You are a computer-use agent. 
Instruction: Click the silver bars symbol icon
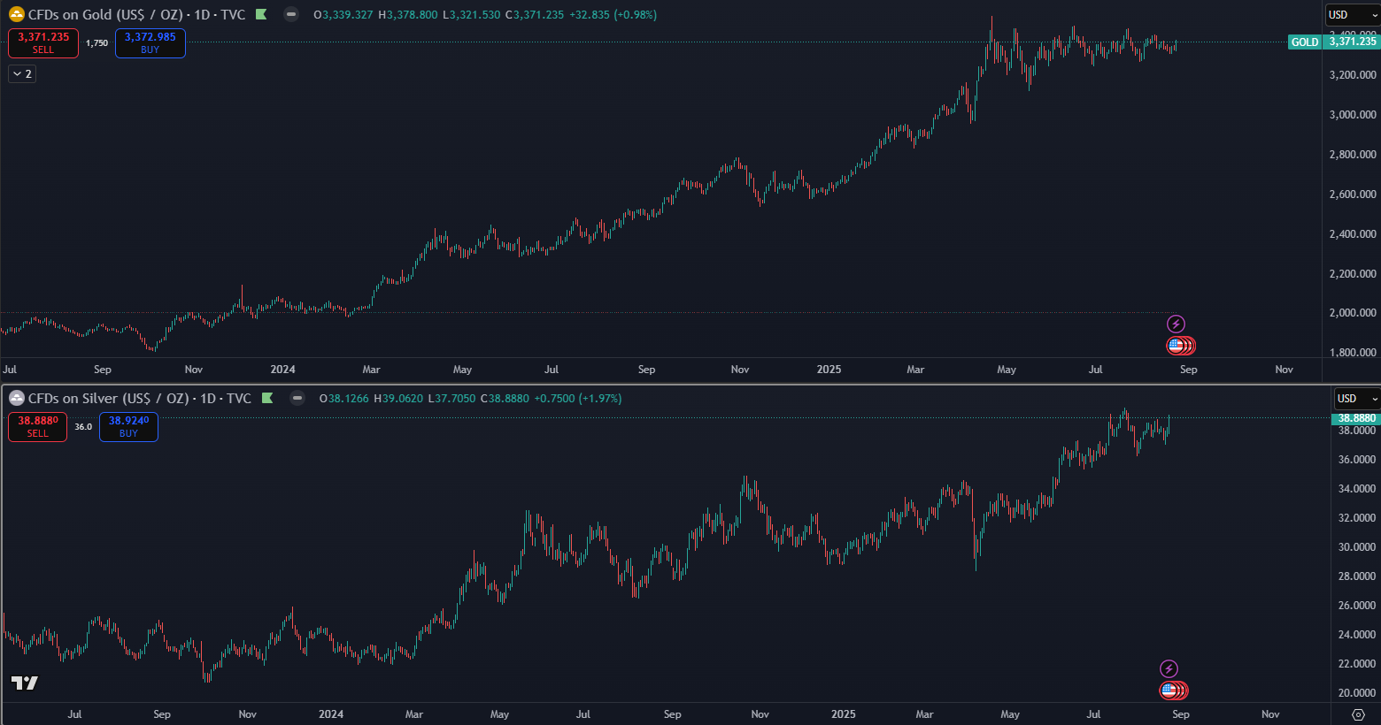tap(17, 398)
